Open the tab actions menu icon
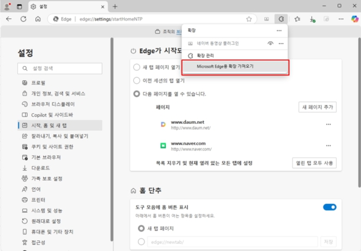 point(19,6)
